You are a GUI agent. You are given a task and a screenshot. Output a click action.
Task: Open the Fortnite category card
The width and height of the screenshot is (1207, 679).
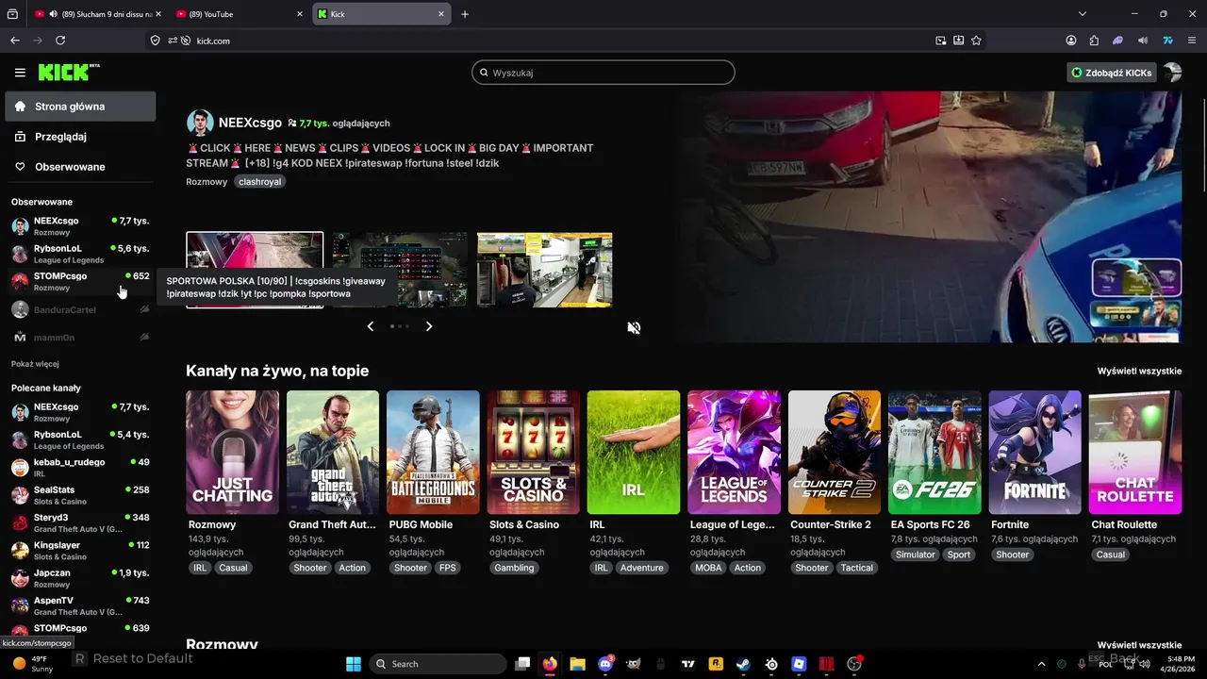pos(1035,453)
